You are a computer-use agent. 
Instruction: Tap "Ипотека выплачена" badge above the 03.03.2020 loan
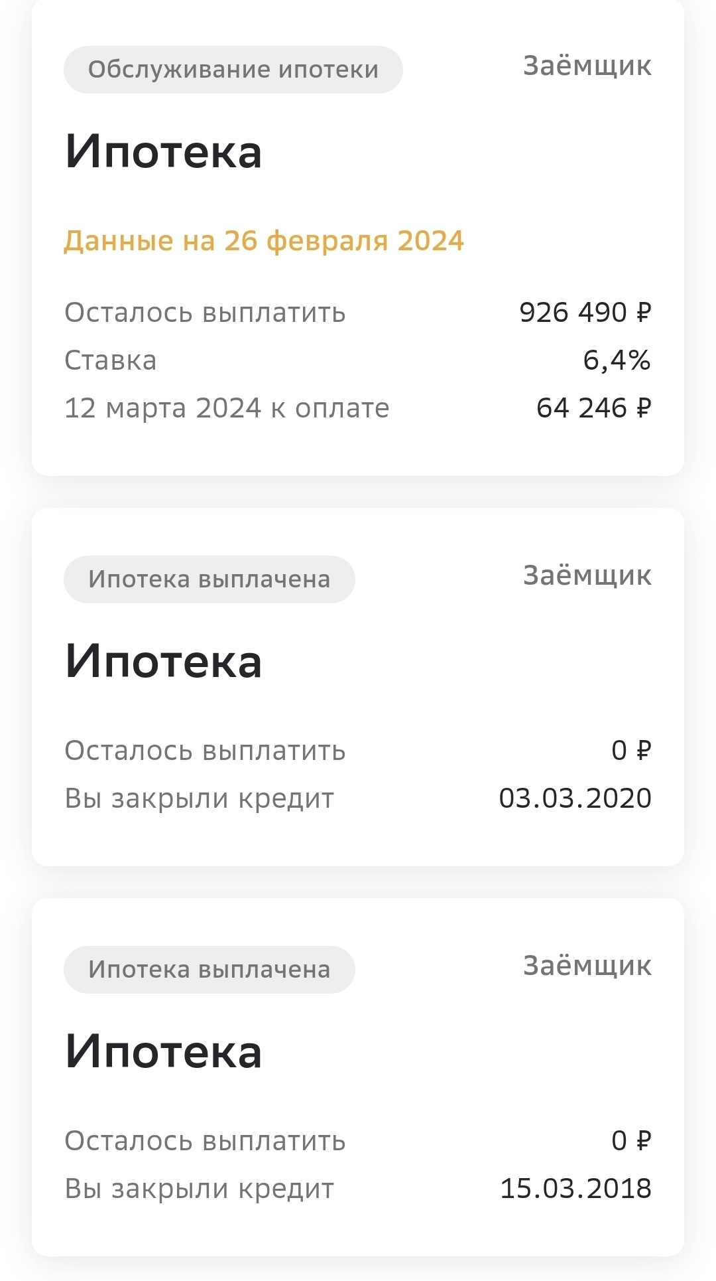pyautogui.click(x=209, y=579)
